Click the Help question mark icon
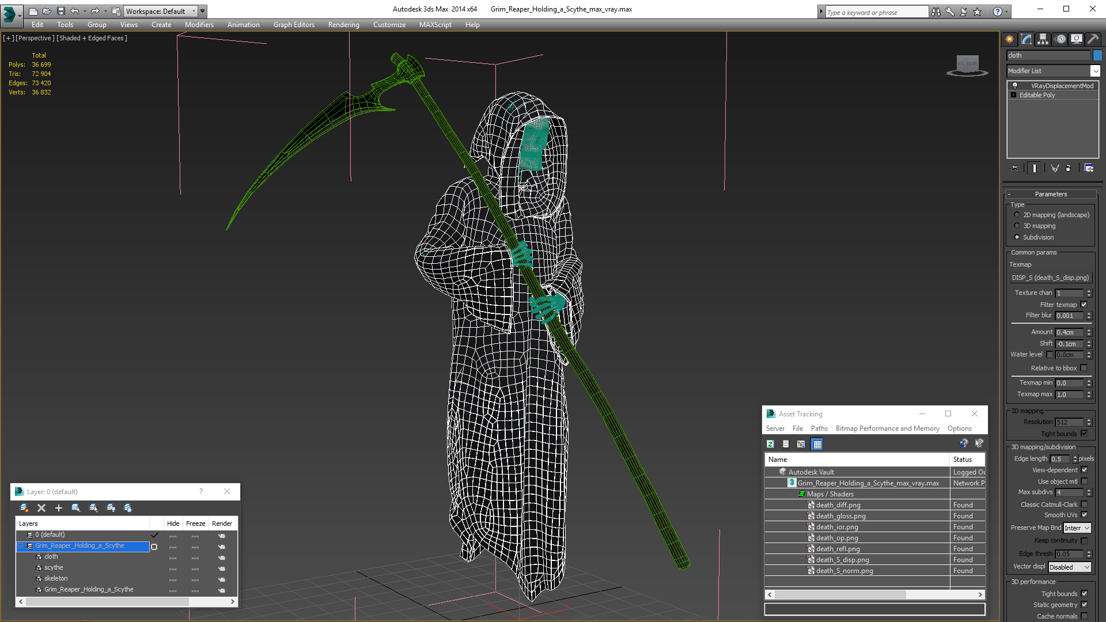 click(998, 12)
